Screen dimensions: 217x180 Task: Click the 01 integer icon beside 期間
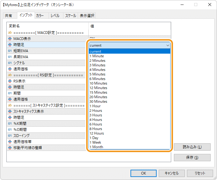click(x=10, y=93)
